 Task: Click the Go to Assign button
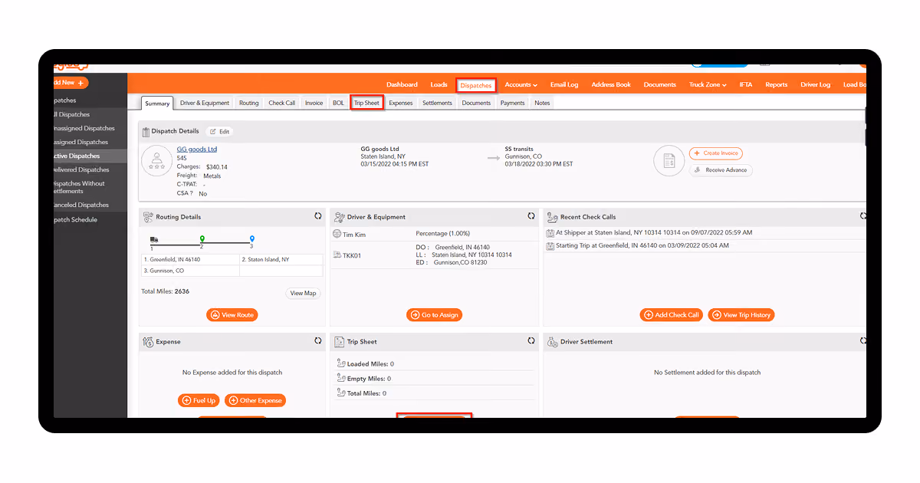click(435, 314)
